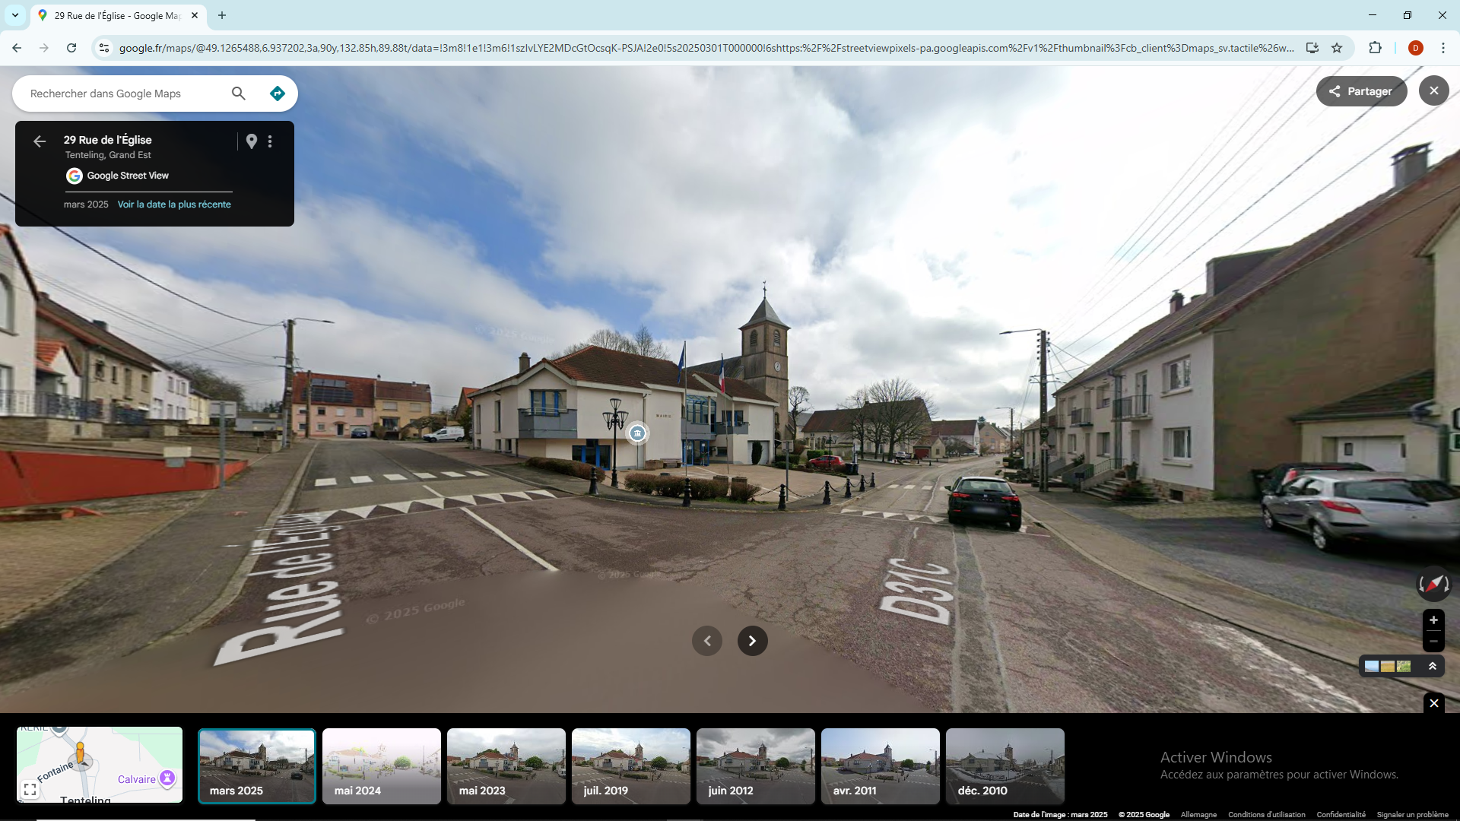Go to next thumbnails with right arrow
This screenshot has width=1460, height=821.
pos(753,641)
